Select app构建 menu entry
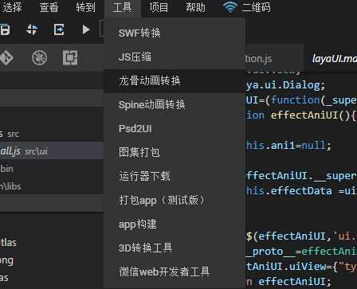Viewport: 357px width, 289px height. (x=175, y=225)
